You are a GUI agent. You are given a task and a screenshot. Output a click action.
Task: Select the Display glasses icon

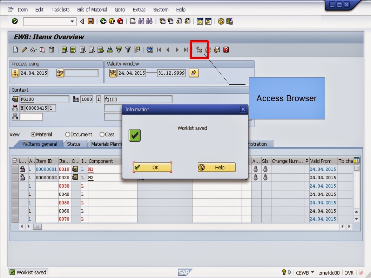33,49
